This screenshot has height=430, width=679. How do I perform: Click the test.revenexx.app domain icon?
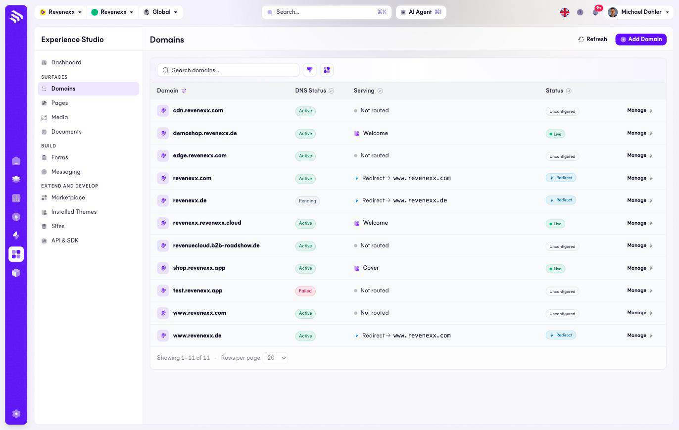click(163, 290)
